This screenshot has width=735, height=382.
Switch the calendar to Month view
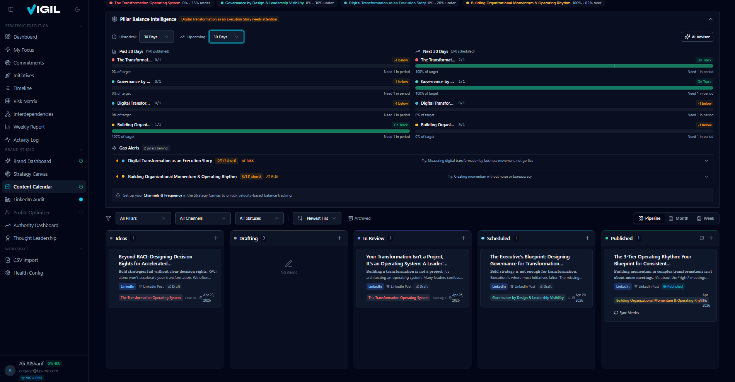678,218
